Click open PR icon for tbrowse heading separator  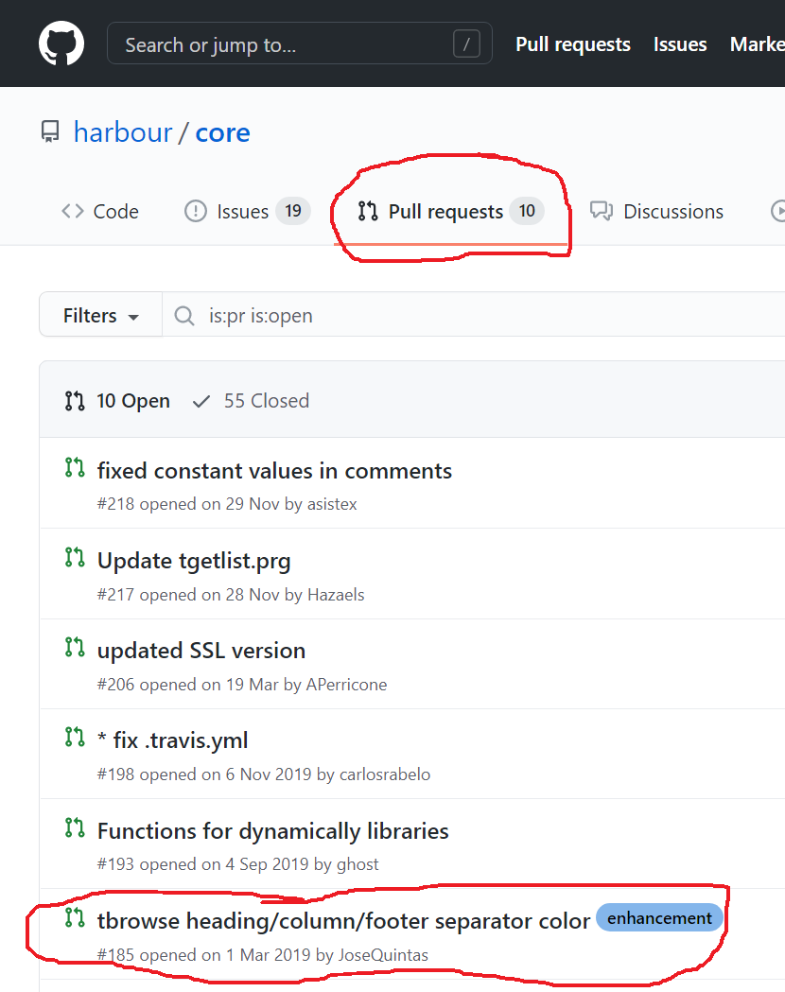[x=75, y=917]
